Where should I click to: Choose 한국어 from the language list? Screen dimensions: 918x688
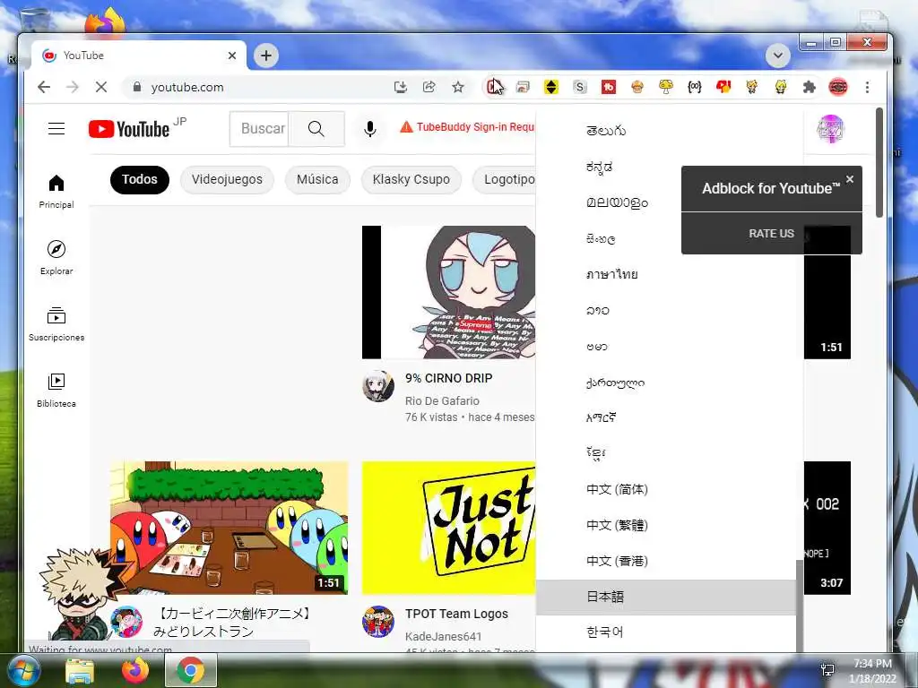(x=666, y=632)
